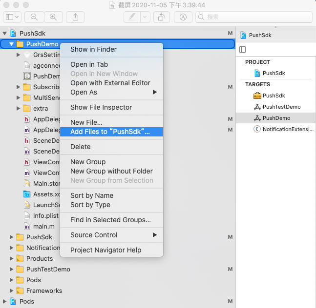Viewport: 316px width, 308px height.
Task: Select the PushTestDemo folder
Action: [x=48, y=269]
